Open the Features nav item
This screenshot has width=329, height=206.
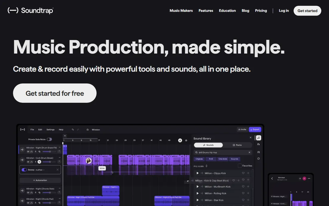point(206,10)
